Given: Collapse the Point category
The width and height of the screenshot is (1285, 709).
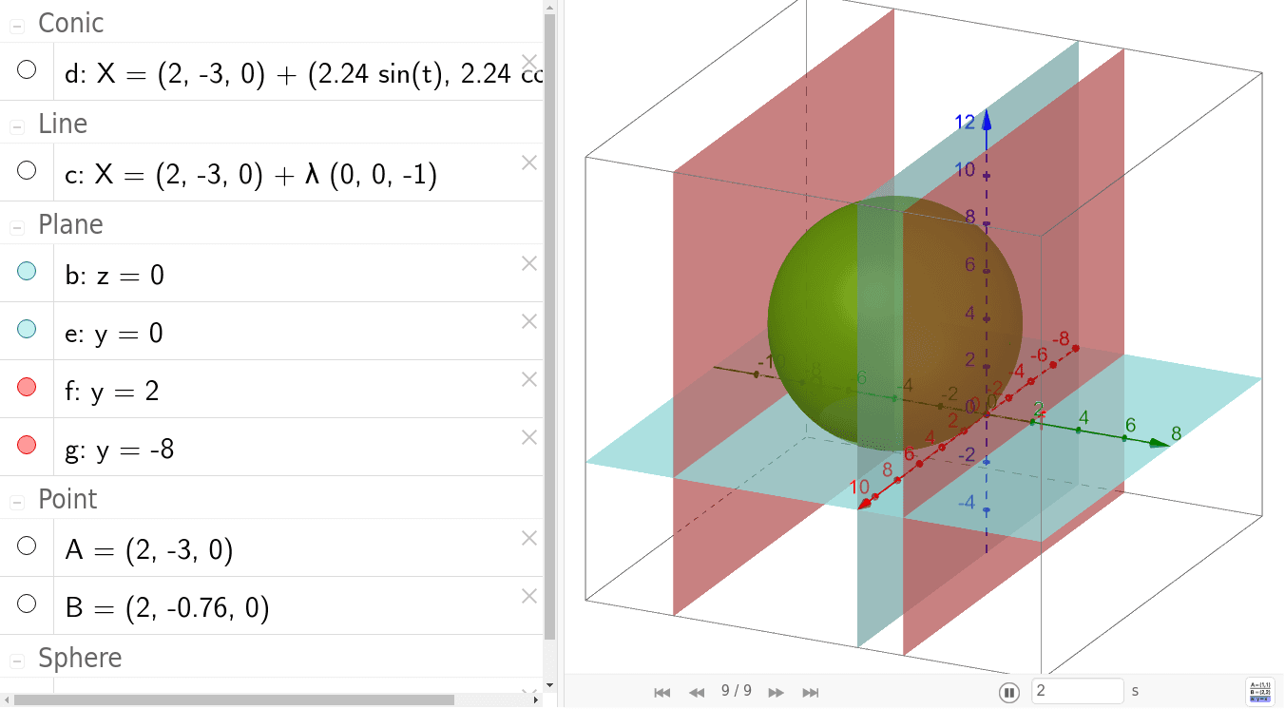Looking at the screenshot, I should (x=16, y=502).
